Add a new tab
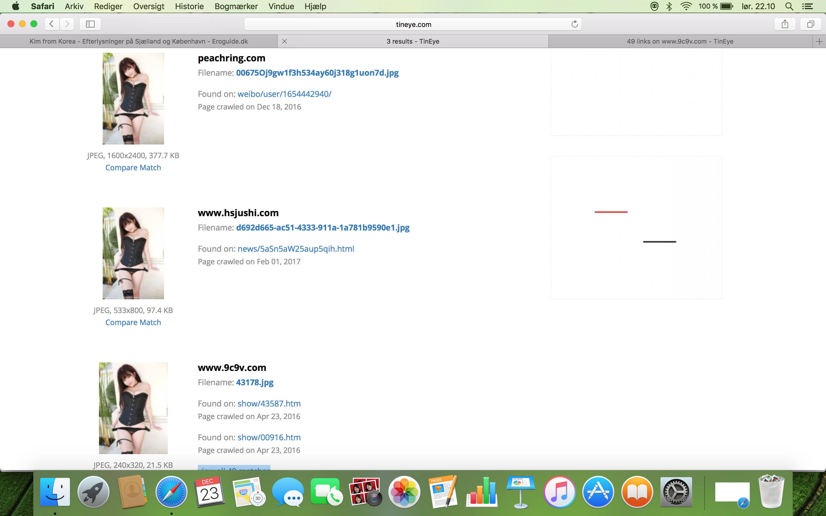The image size is (826, 516). 819,41
